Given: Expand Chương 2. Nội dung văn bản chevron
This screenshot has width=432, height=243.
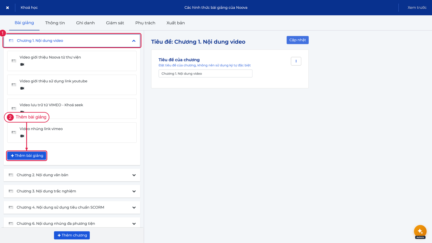Looking at the screenshot, I should click(134, 175).
